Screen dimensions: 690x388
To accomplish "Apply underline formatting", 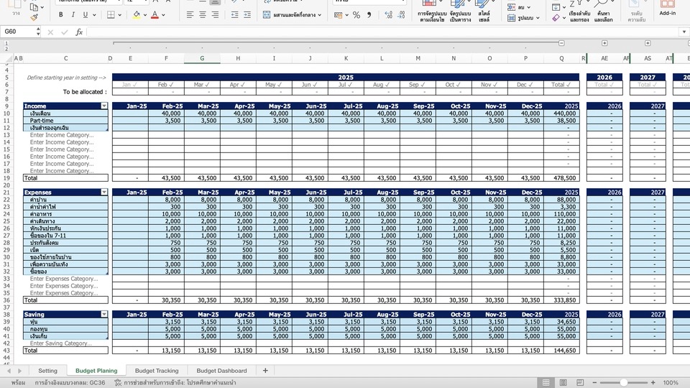I will (85, 14).
